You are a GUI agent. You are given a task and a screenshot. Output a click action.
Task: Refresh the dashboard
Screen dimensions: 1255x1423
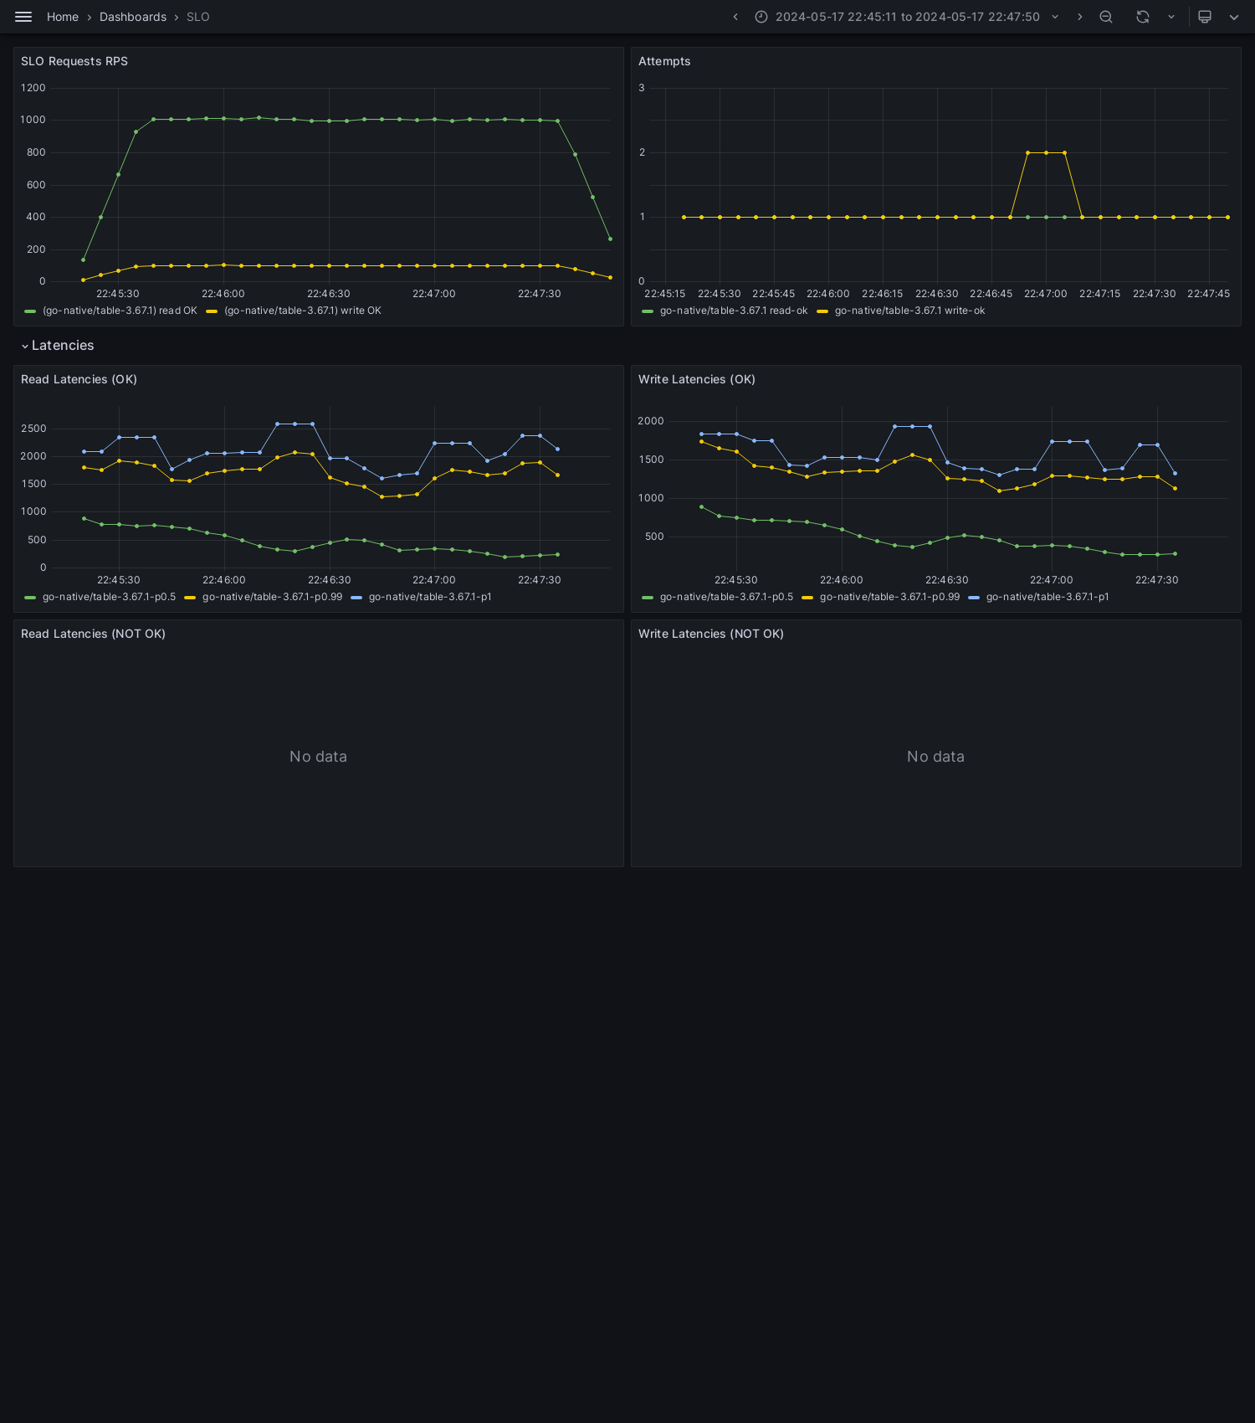point(1143,17)
